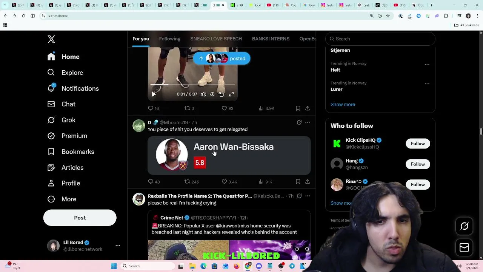483x272 pixels.
Task: Open @Mboomo19 profile avatar
Action: coord(138,126)
